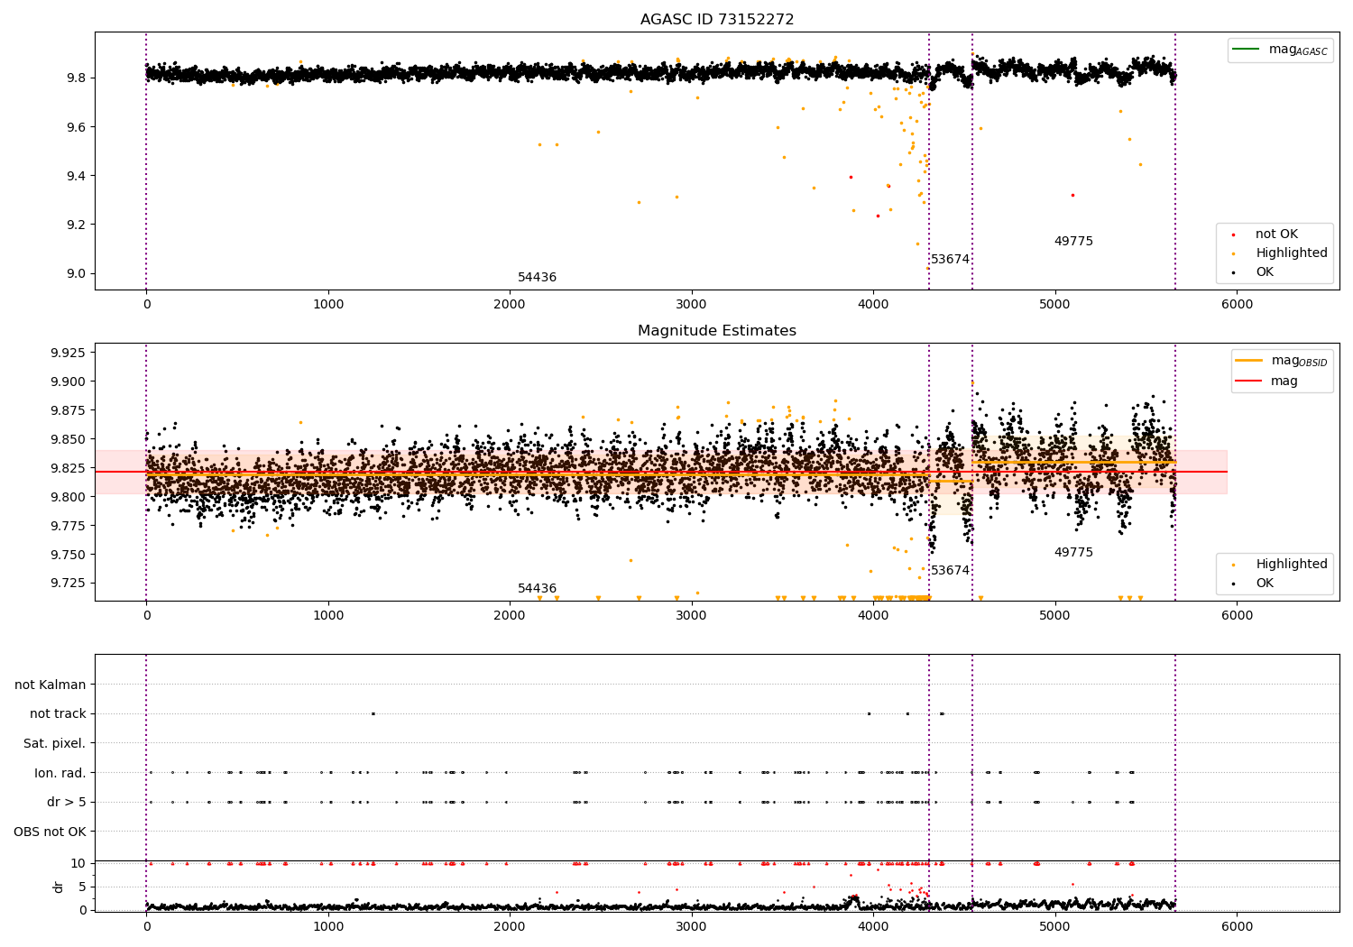Click the '2000' x-tick under the middle panel
Screen dimensions: 1353x947
pyautogui.click(x=510, y=616)
